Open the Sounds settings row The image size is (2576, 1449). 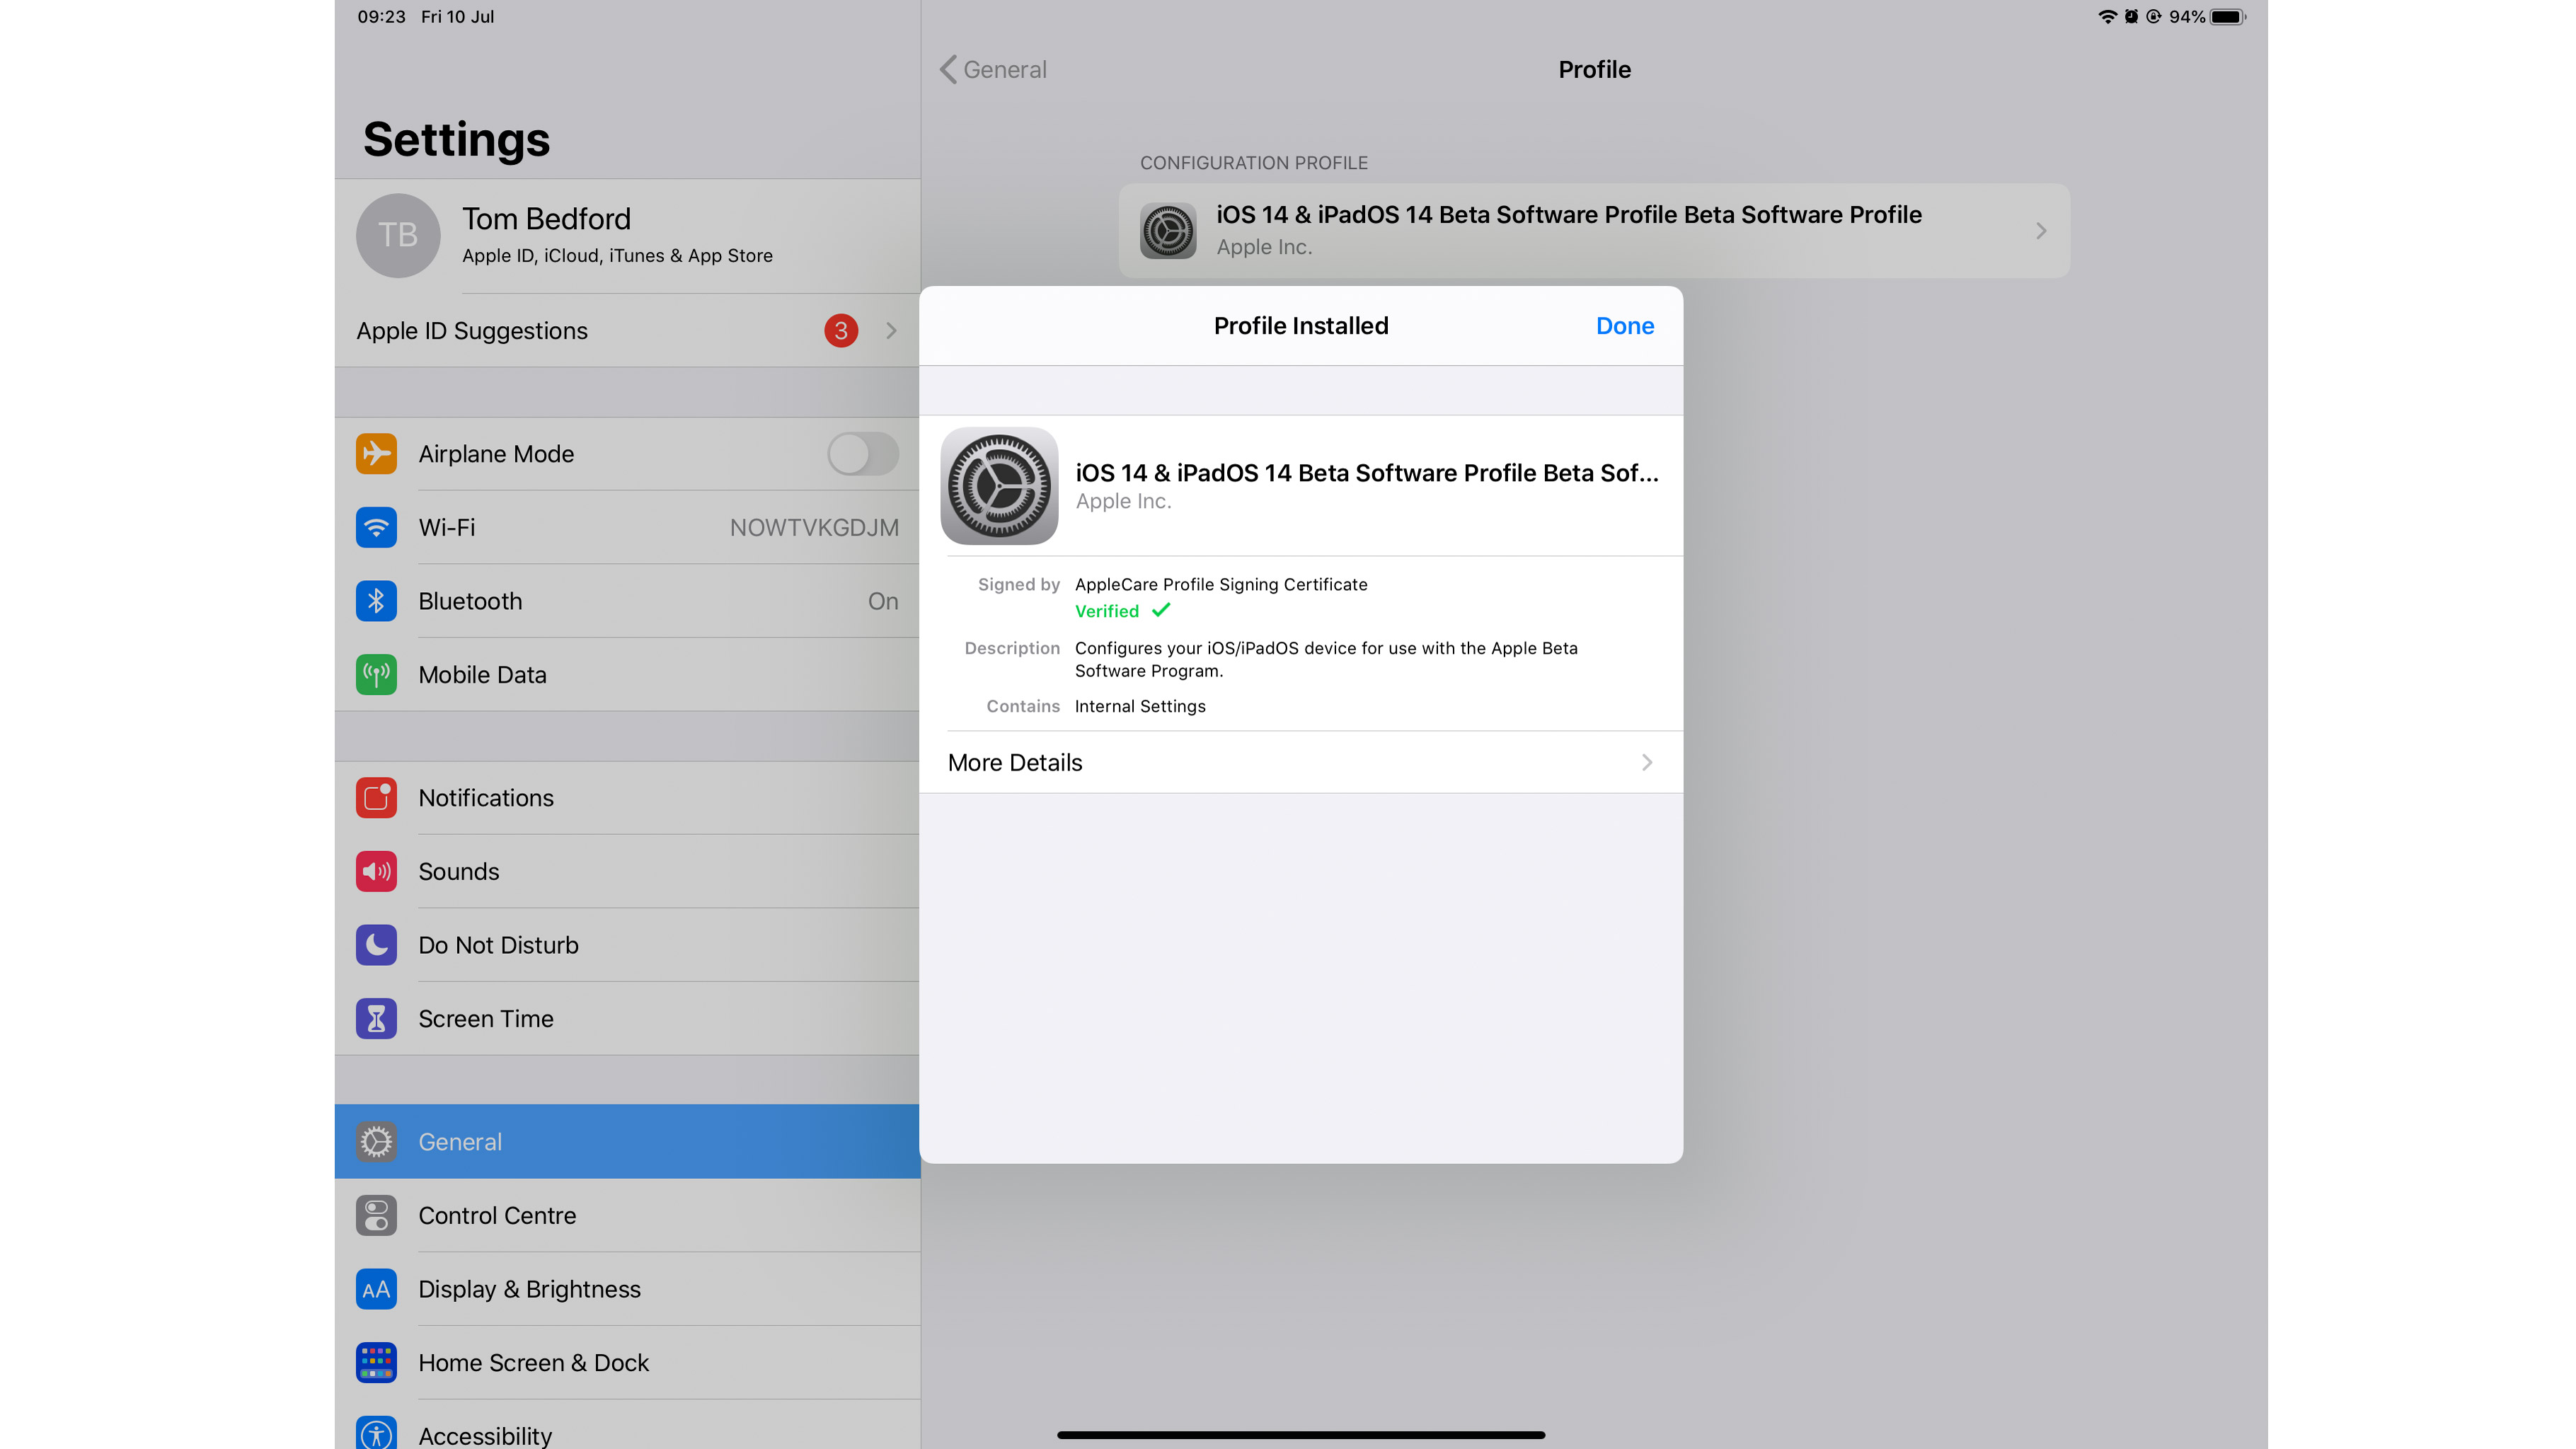point(627,872)
